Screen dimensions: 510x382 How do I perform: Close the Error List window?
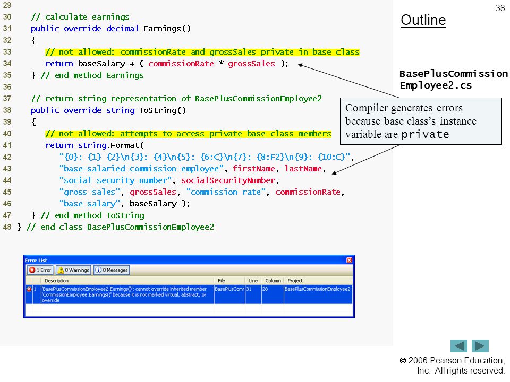coord(350,260)
